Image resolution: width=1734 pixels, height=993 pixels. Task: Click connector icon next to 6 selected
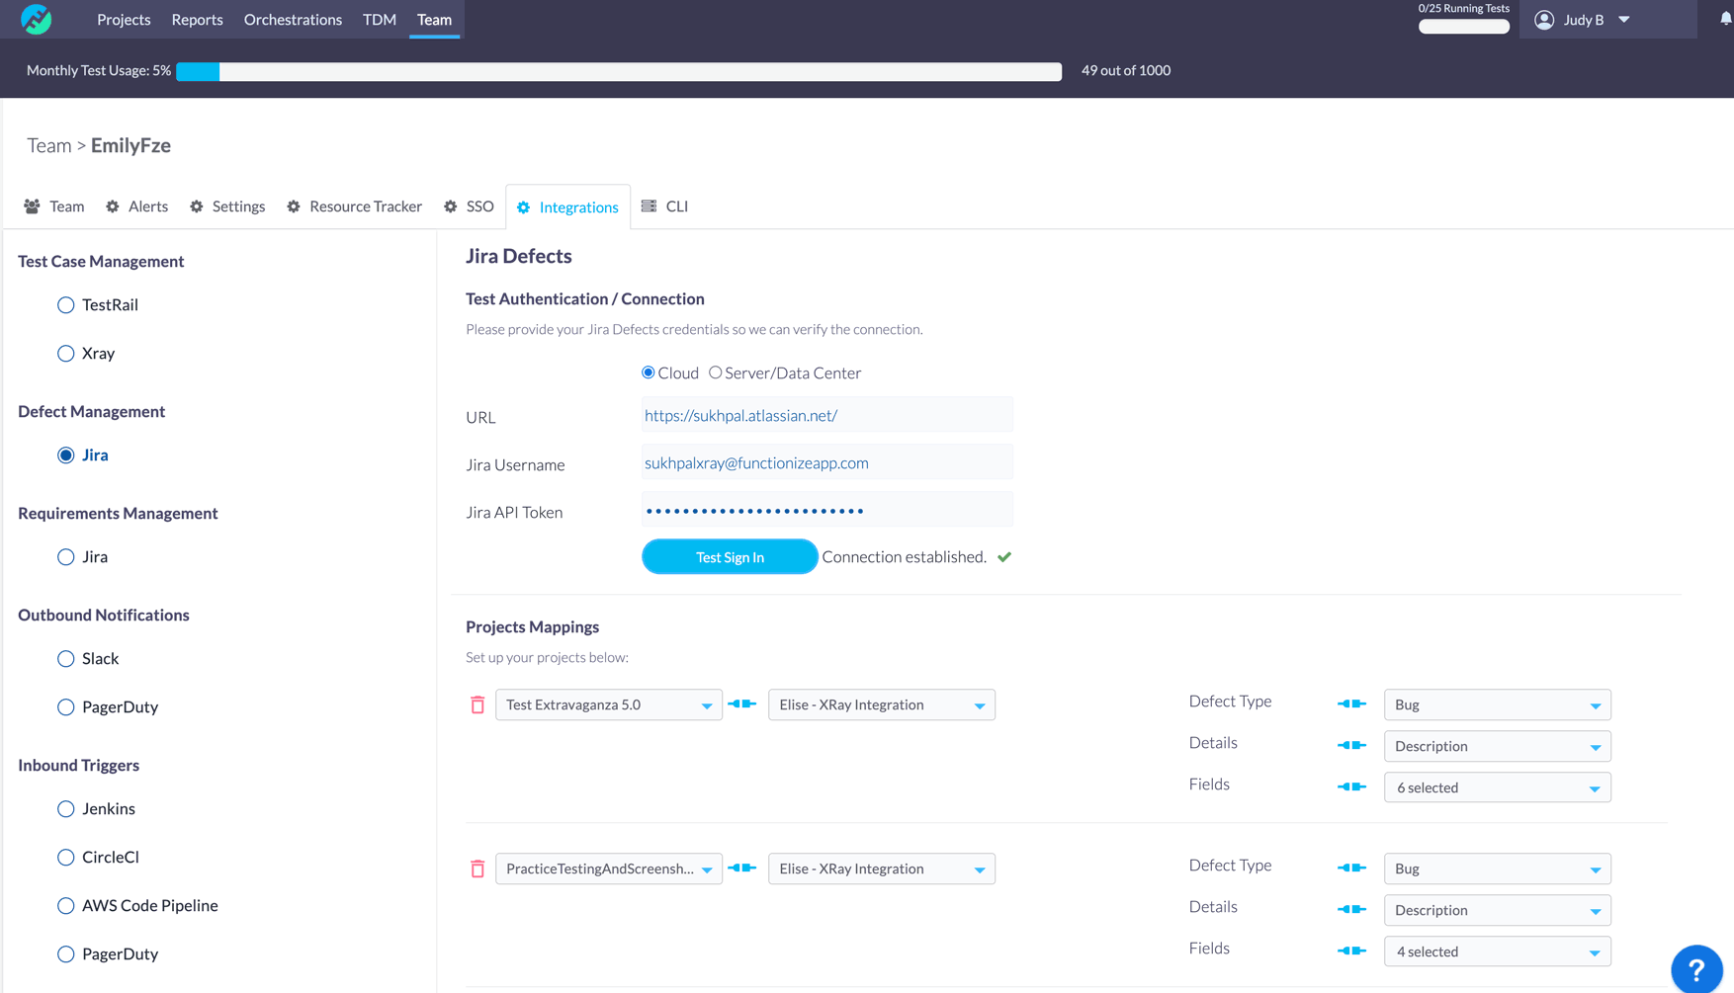point(1351,786)
